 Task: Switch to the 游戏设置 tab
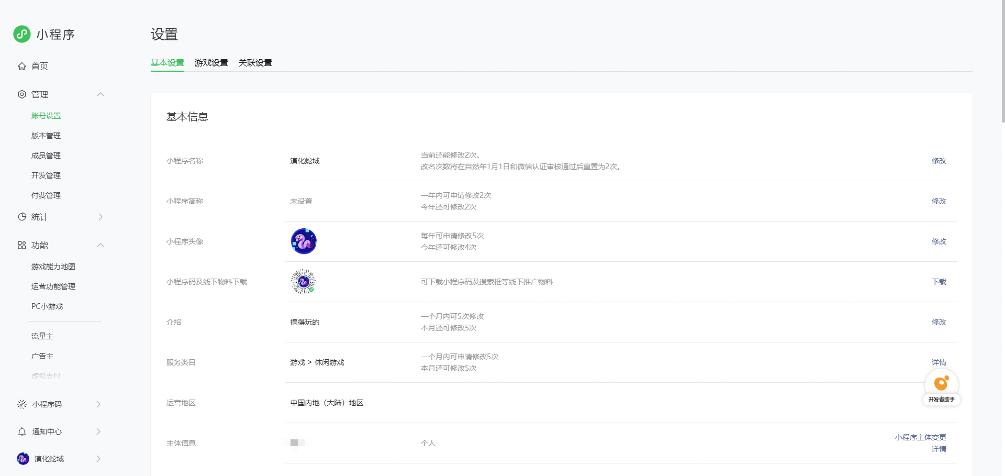tap(211, 63)
